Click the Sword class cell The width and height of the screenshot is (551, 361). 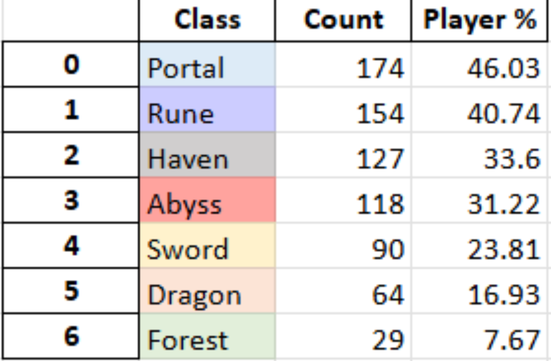tap(207, 245)
